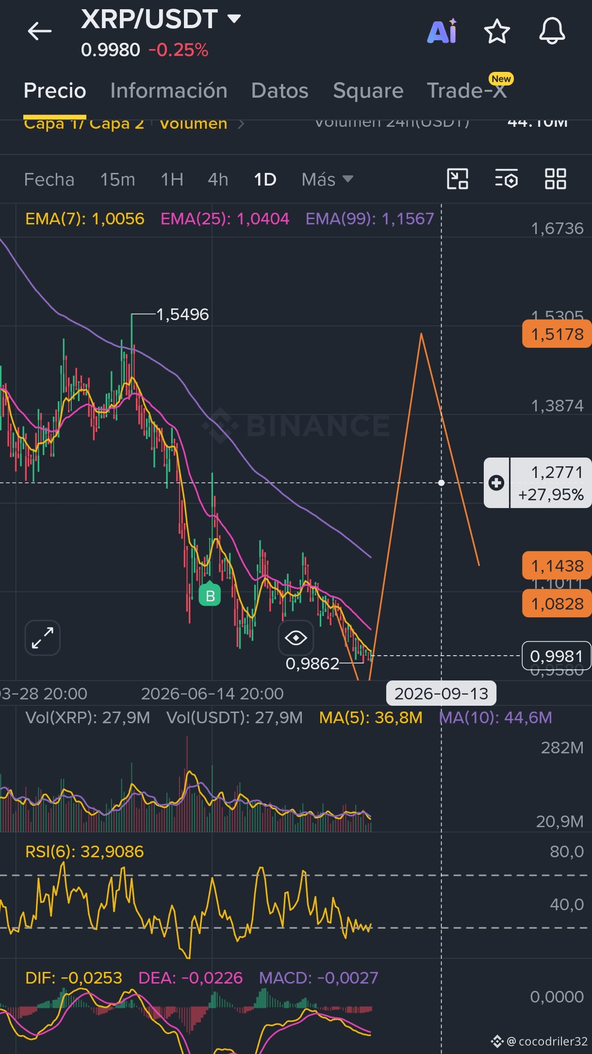Screen dimensions: 592x1054
Task: Tap the current price 0,9981 label
Action: (x=556, y=656)
